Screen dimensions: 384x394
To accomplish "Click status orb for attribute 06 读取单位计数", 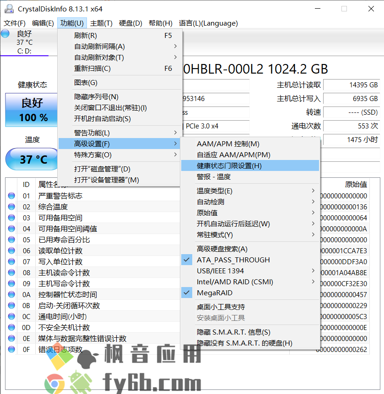I will (x=11, y=250).
